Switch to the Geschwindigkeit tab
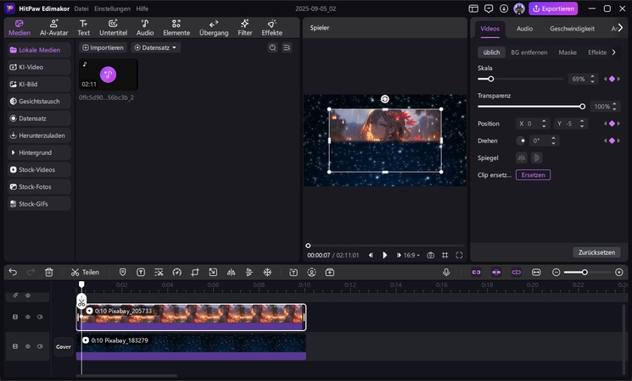Viewport: 632px width, 381px height. click(x=572, y=29)
